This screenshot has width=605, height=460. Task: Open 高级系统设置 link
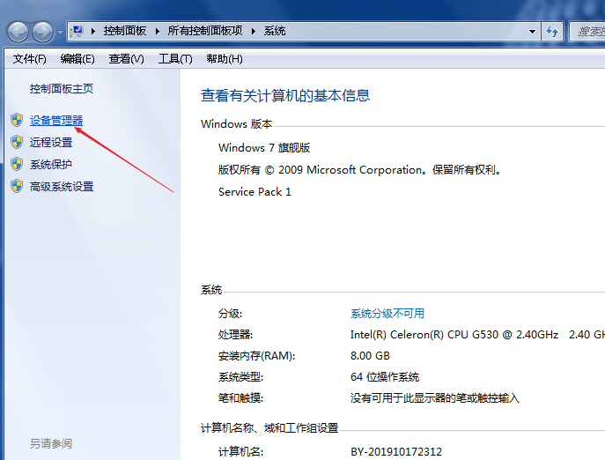click(x=62, y=187)
